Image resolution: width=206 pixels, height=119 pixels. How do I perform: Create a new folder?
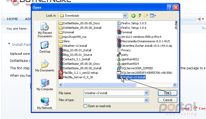tap(146, 16)
